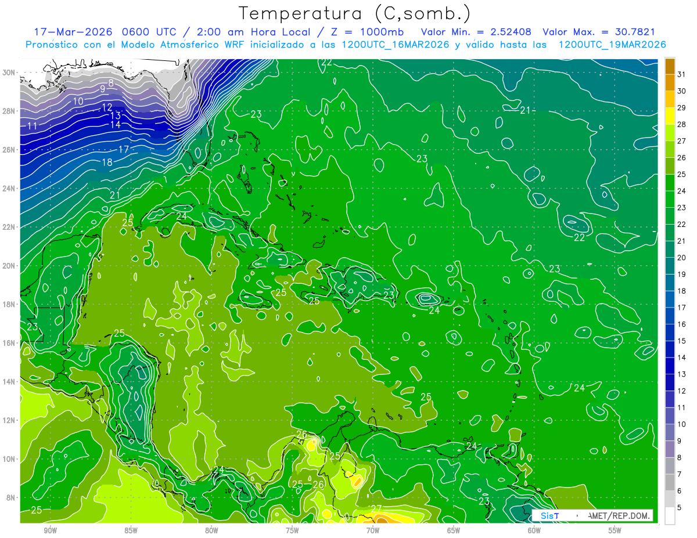
Task: Click the 22N latitude axis label
Action: 9,227
